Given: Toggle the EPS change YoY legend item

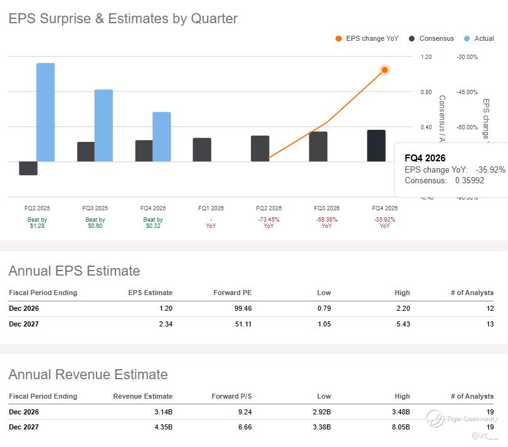Looking at the screenshot, I should (x=367, y=38).
